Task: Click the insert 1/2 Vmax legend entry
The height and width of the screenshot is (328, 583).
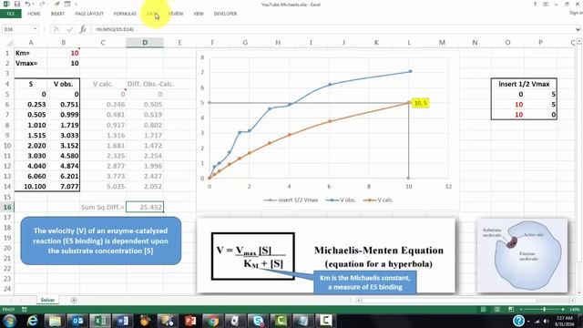Action: 291,200
